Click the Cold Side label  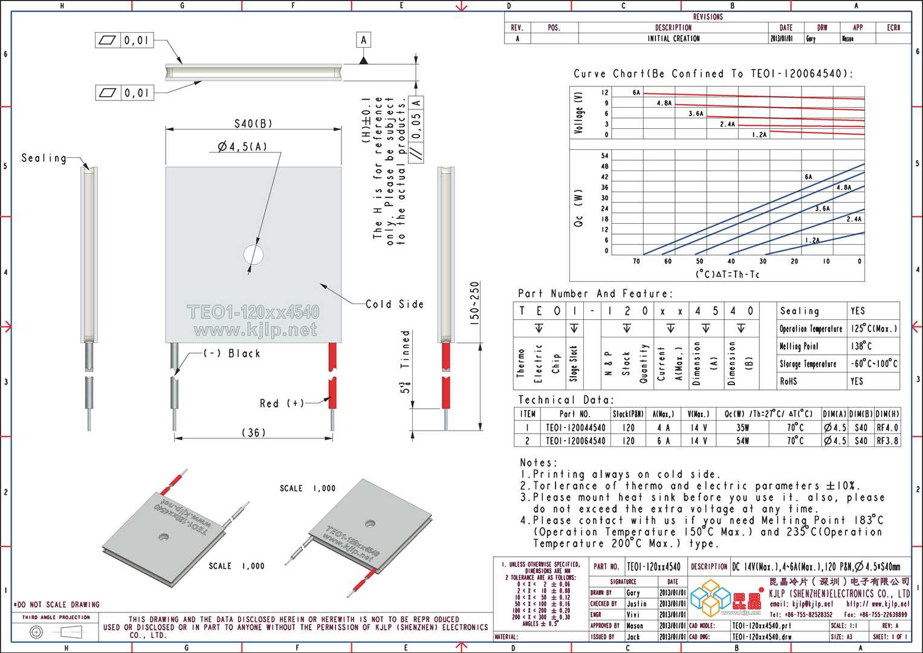click(394, 304)
